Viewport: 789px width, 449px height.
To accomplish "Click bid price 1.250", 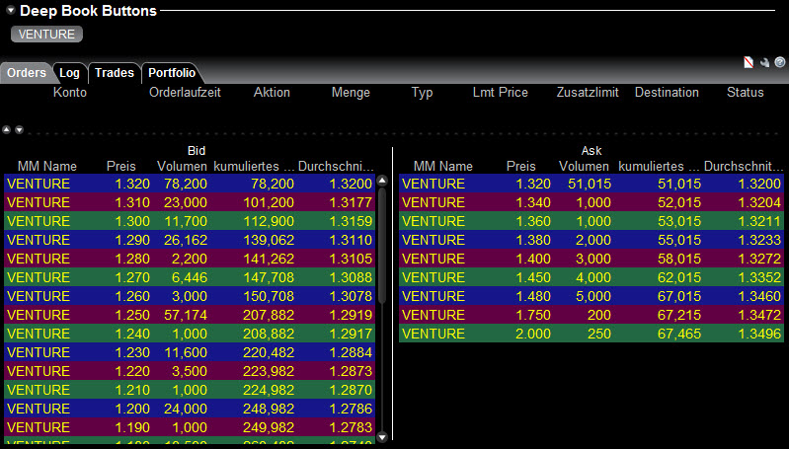I will pyautogui.click(x=132, y=315).
